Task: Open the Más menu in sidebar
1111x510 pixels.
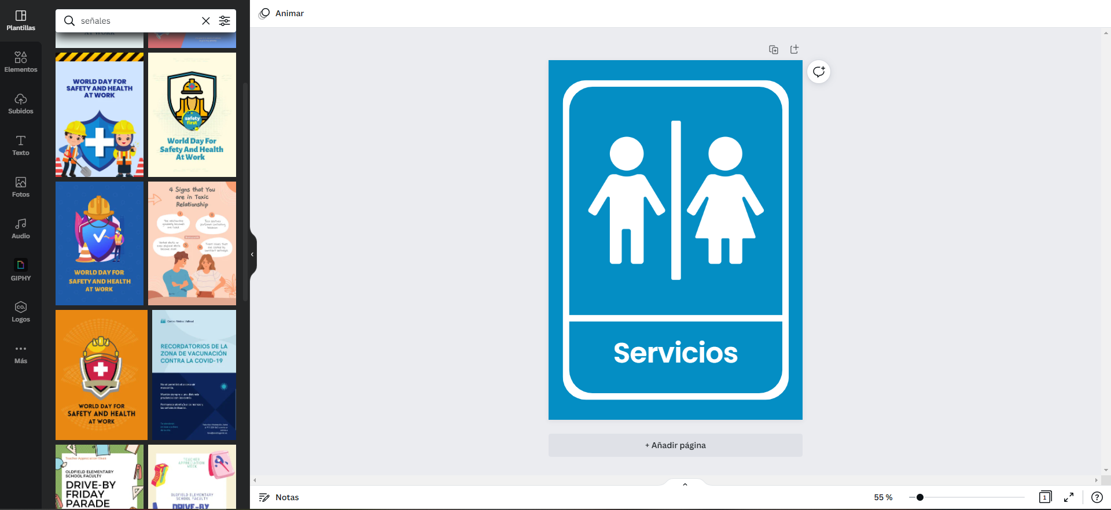Action: 21,354
